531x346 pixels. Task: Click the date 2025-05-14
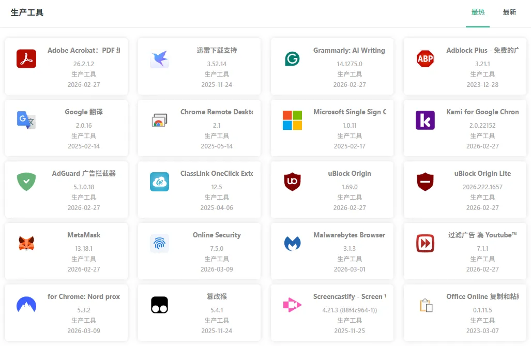pos(217,146)
